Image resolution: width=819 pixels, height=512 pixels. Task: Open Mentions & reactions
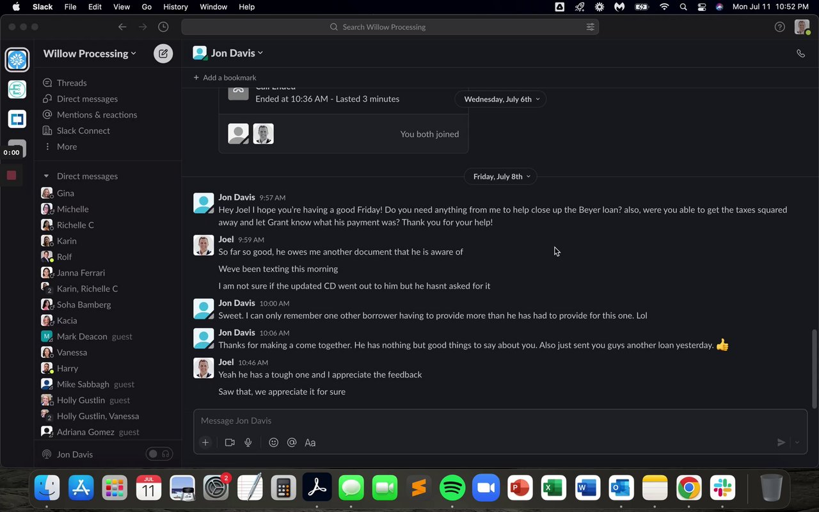[x=97, y=115]
